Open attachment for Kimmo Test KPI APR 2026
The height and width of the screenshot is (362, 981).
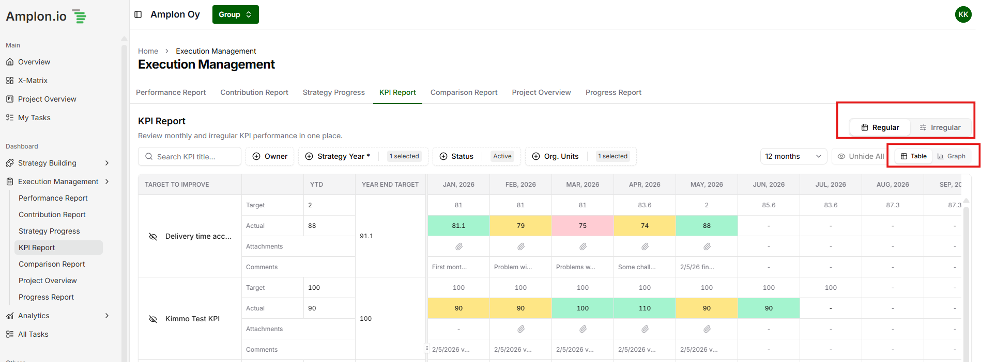coord(645,329)
